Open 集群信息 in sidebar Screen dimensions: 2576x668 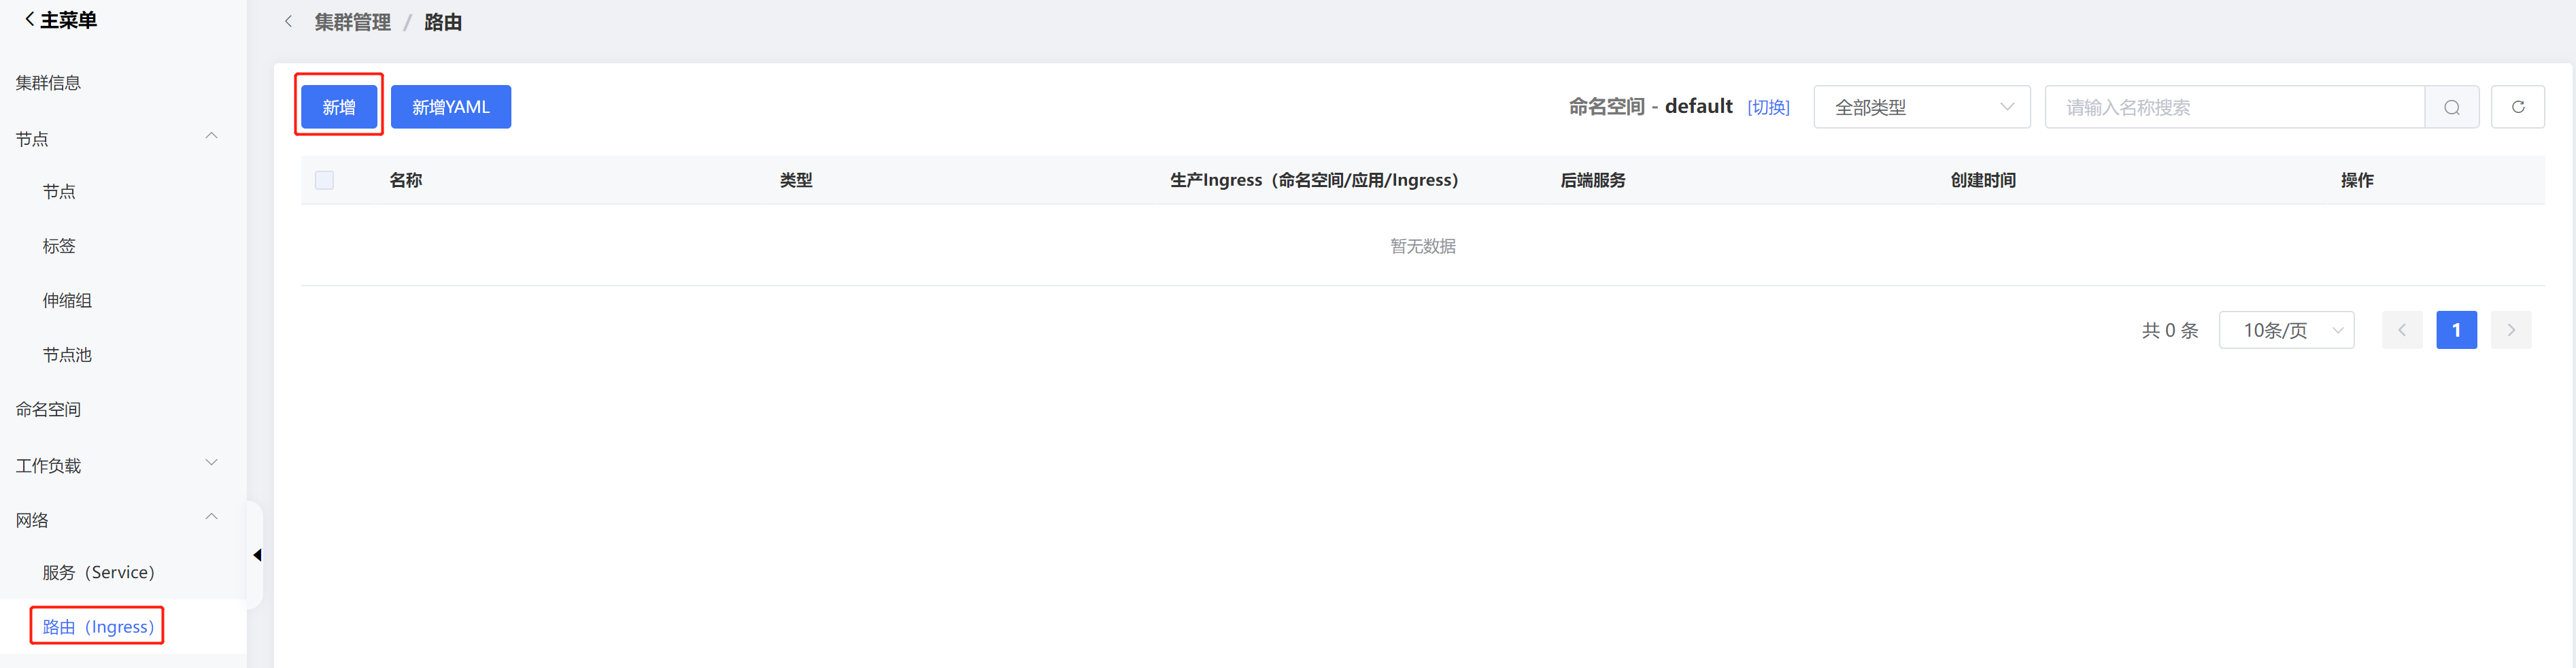pos(48,83)
